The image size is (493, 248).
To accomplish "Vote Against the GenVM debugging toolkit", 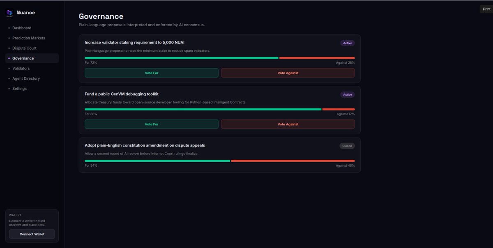I will point(288,124).
